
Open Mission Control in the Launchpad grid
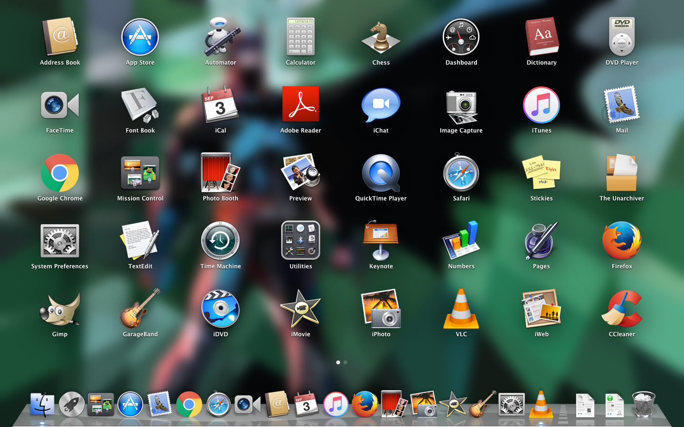pyautogui.click(x=140, y=173)
